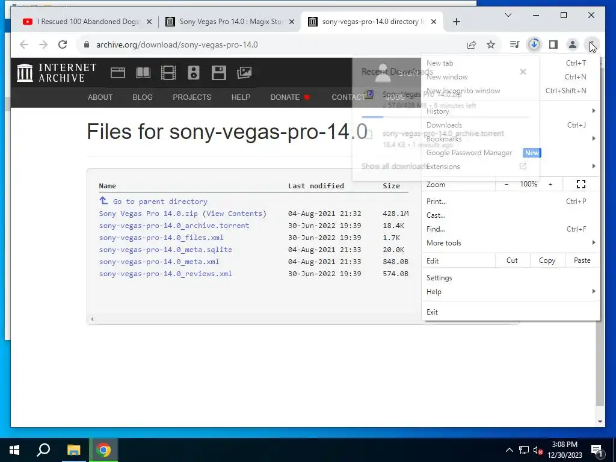
Task: Click the address bar URL
Action: click(177, 45)
